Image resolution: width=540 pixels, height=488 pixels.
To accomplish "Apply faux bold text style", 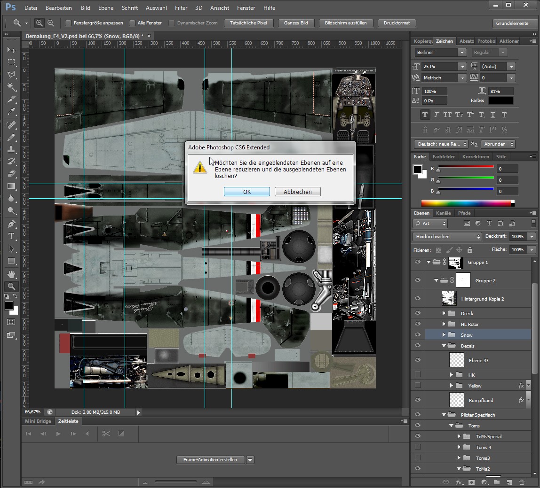I will point(425,115).
